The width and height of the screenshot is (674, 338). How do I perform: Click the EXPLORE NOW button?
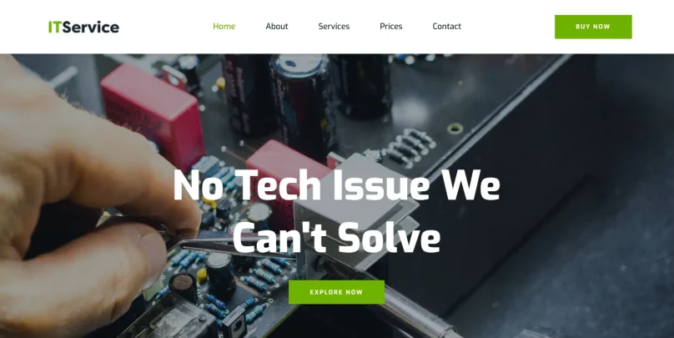coord(336,292)
